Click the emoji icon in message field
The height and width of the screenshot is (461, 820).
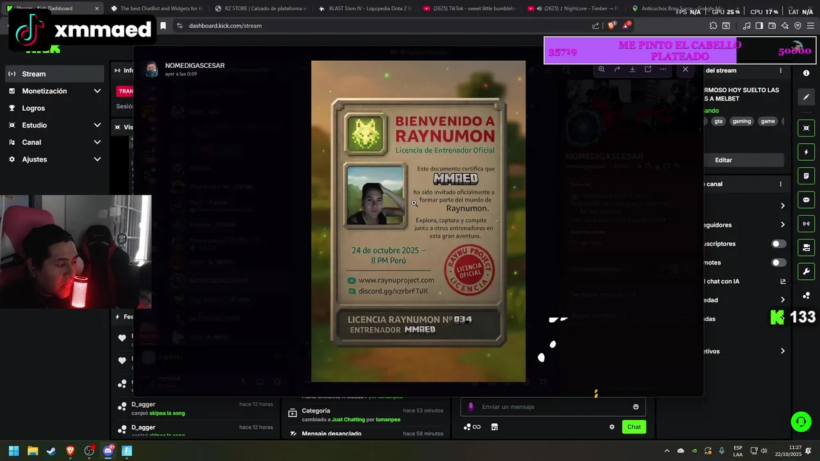point(635,407)
